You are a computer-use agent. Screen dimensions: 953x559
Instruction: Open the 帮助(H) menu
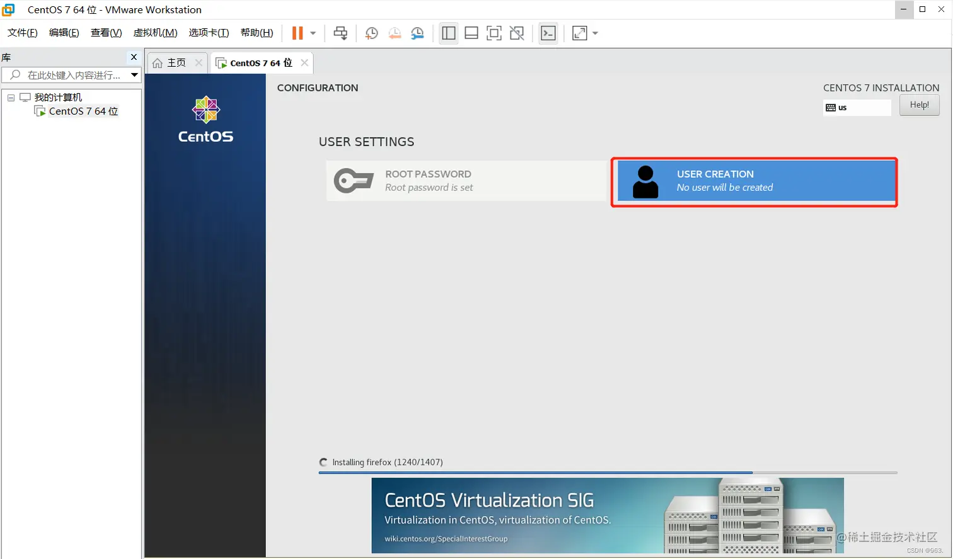coord(257,33)
